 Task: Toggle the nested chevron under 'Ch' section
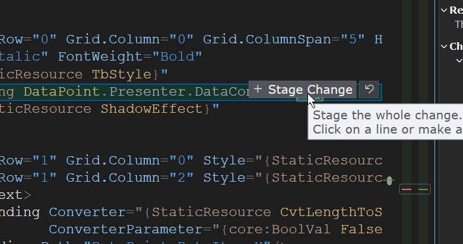tap(459, 61)
